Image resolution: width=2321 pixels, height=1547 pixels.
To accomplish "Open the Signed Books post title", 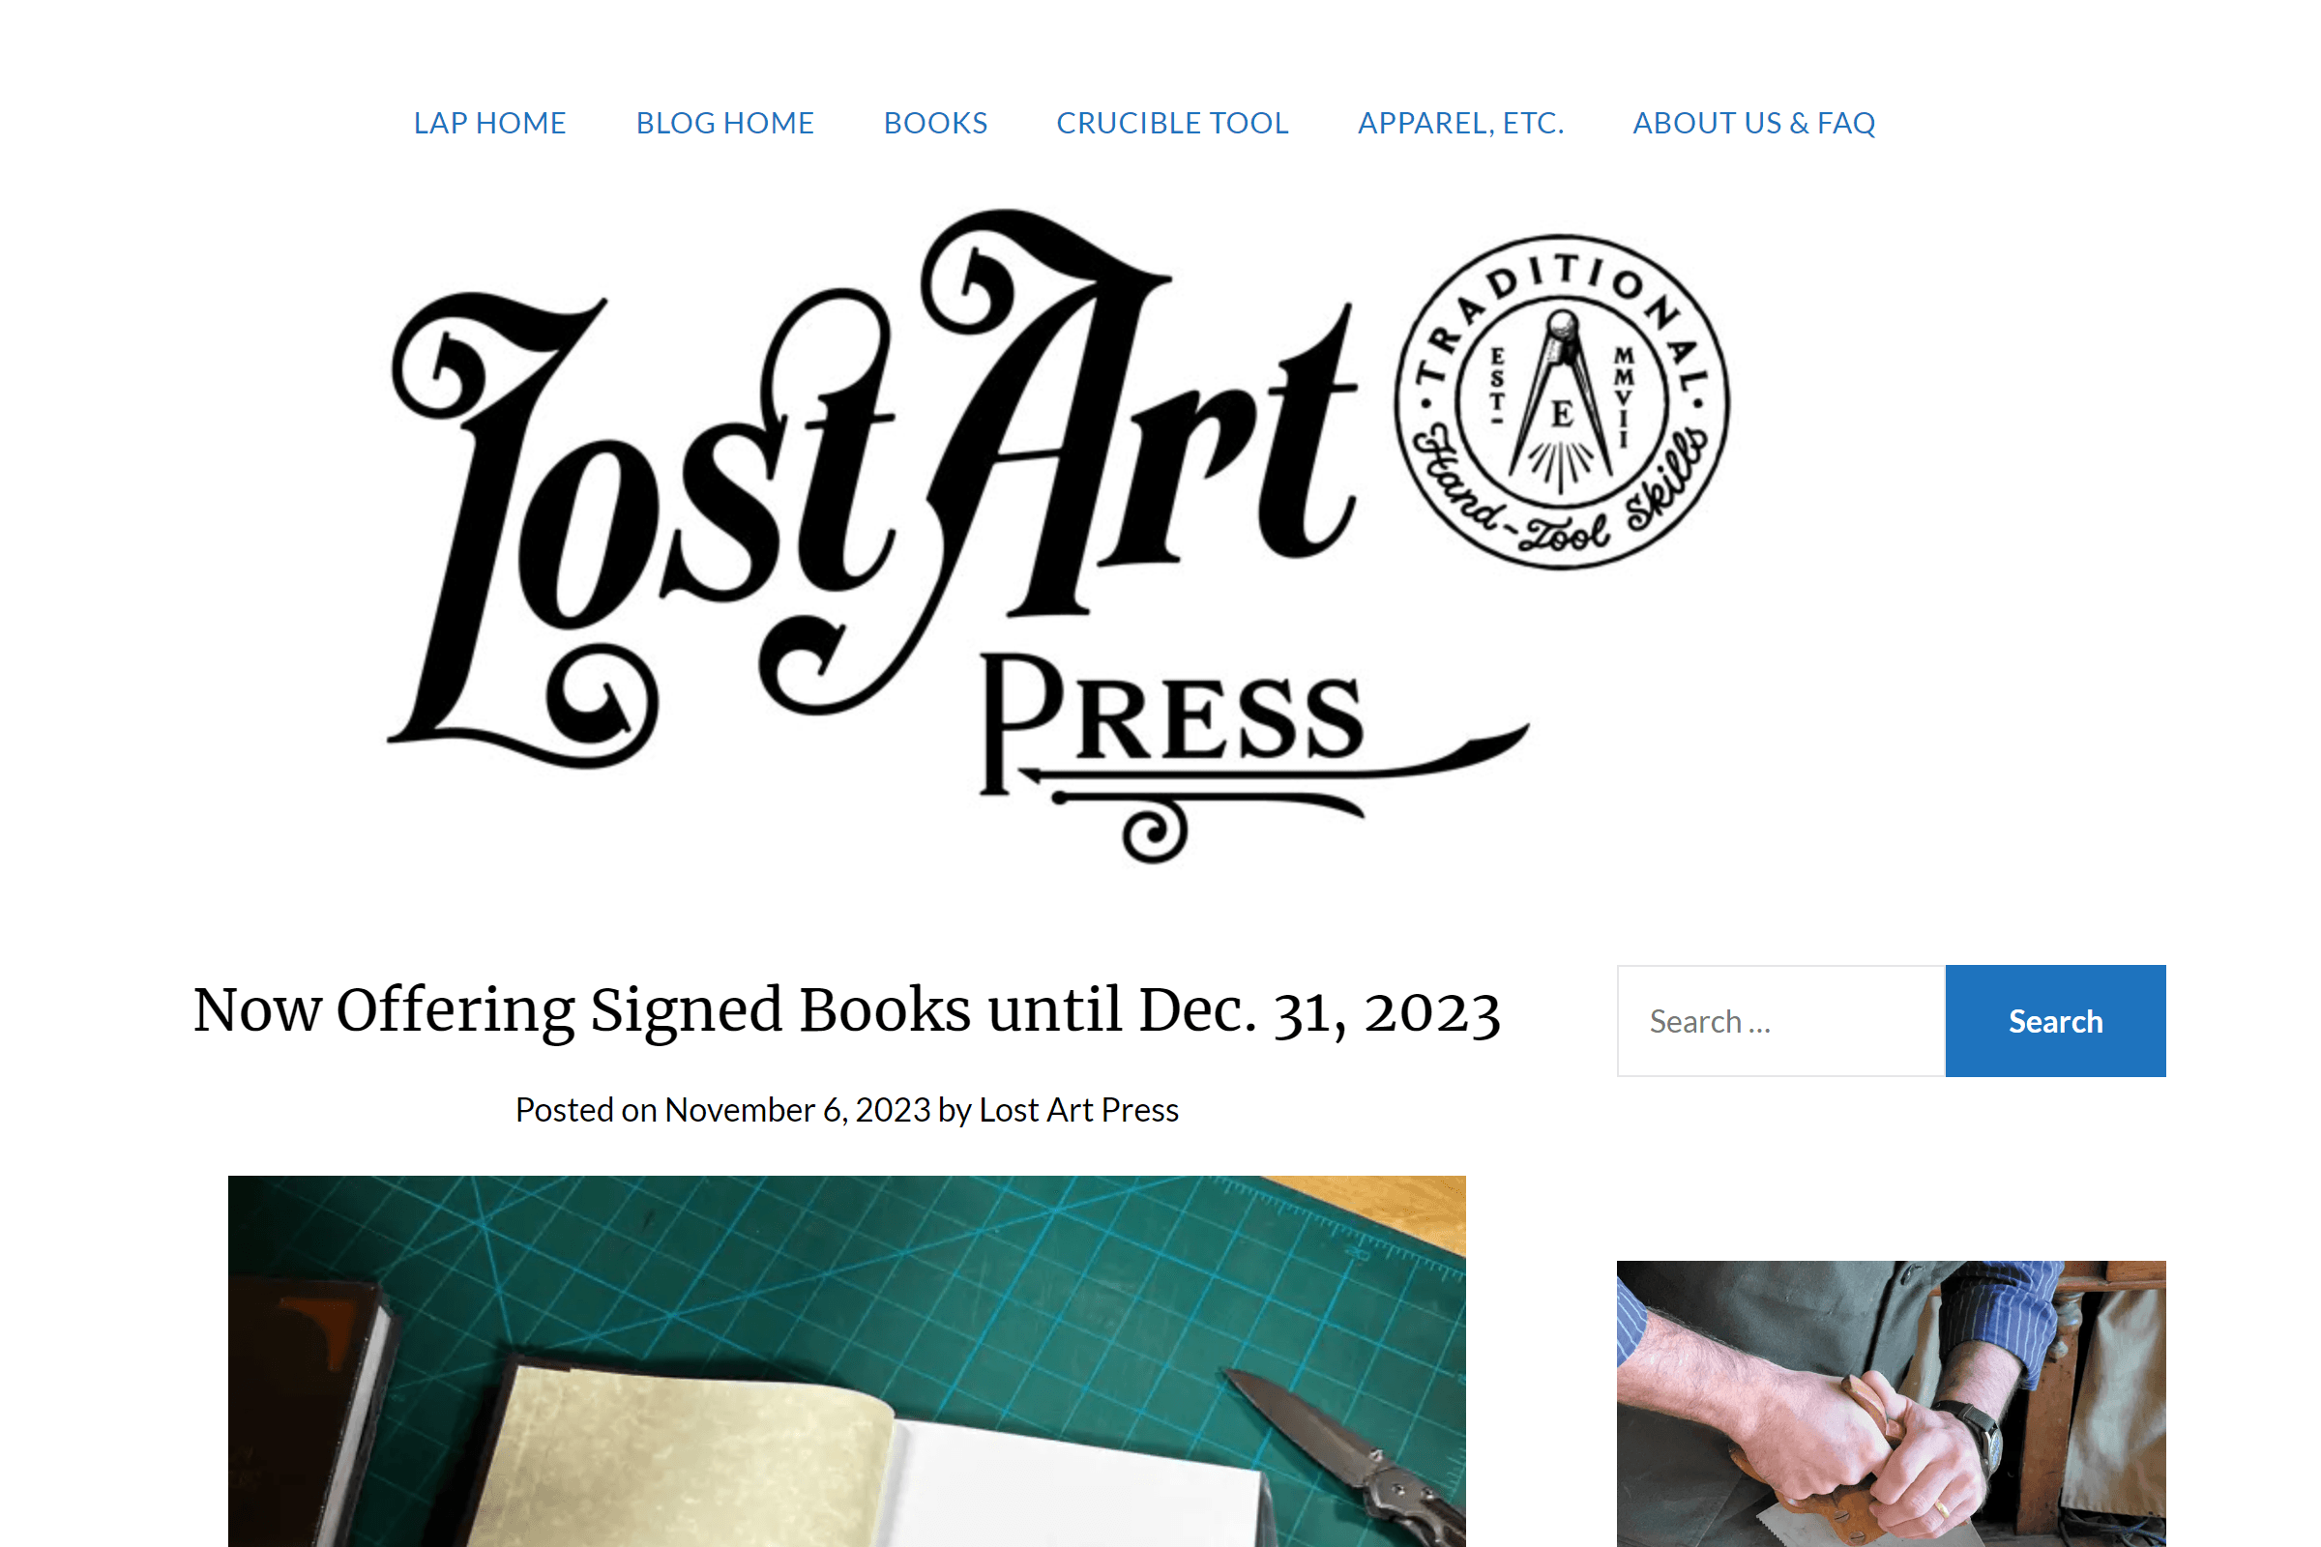I will [847, 1011].
